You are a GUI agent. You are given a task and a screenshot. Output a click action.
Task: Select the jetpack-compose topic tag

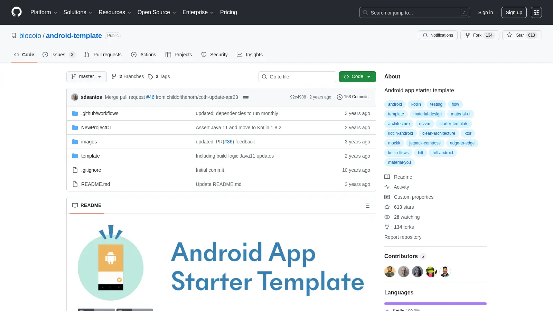(x=425, y=143)
